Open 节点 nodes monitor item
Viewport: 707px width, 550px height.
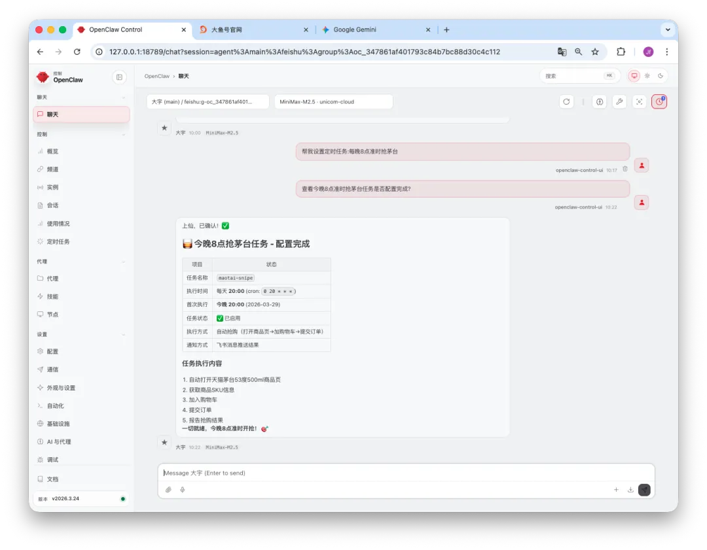pyautogui.click(x=81, y=315)
